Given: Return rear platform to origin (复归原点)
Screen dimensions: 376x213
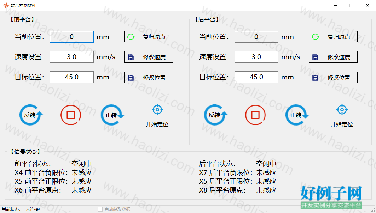Looking at the screenshot, I should pos(333,37).
